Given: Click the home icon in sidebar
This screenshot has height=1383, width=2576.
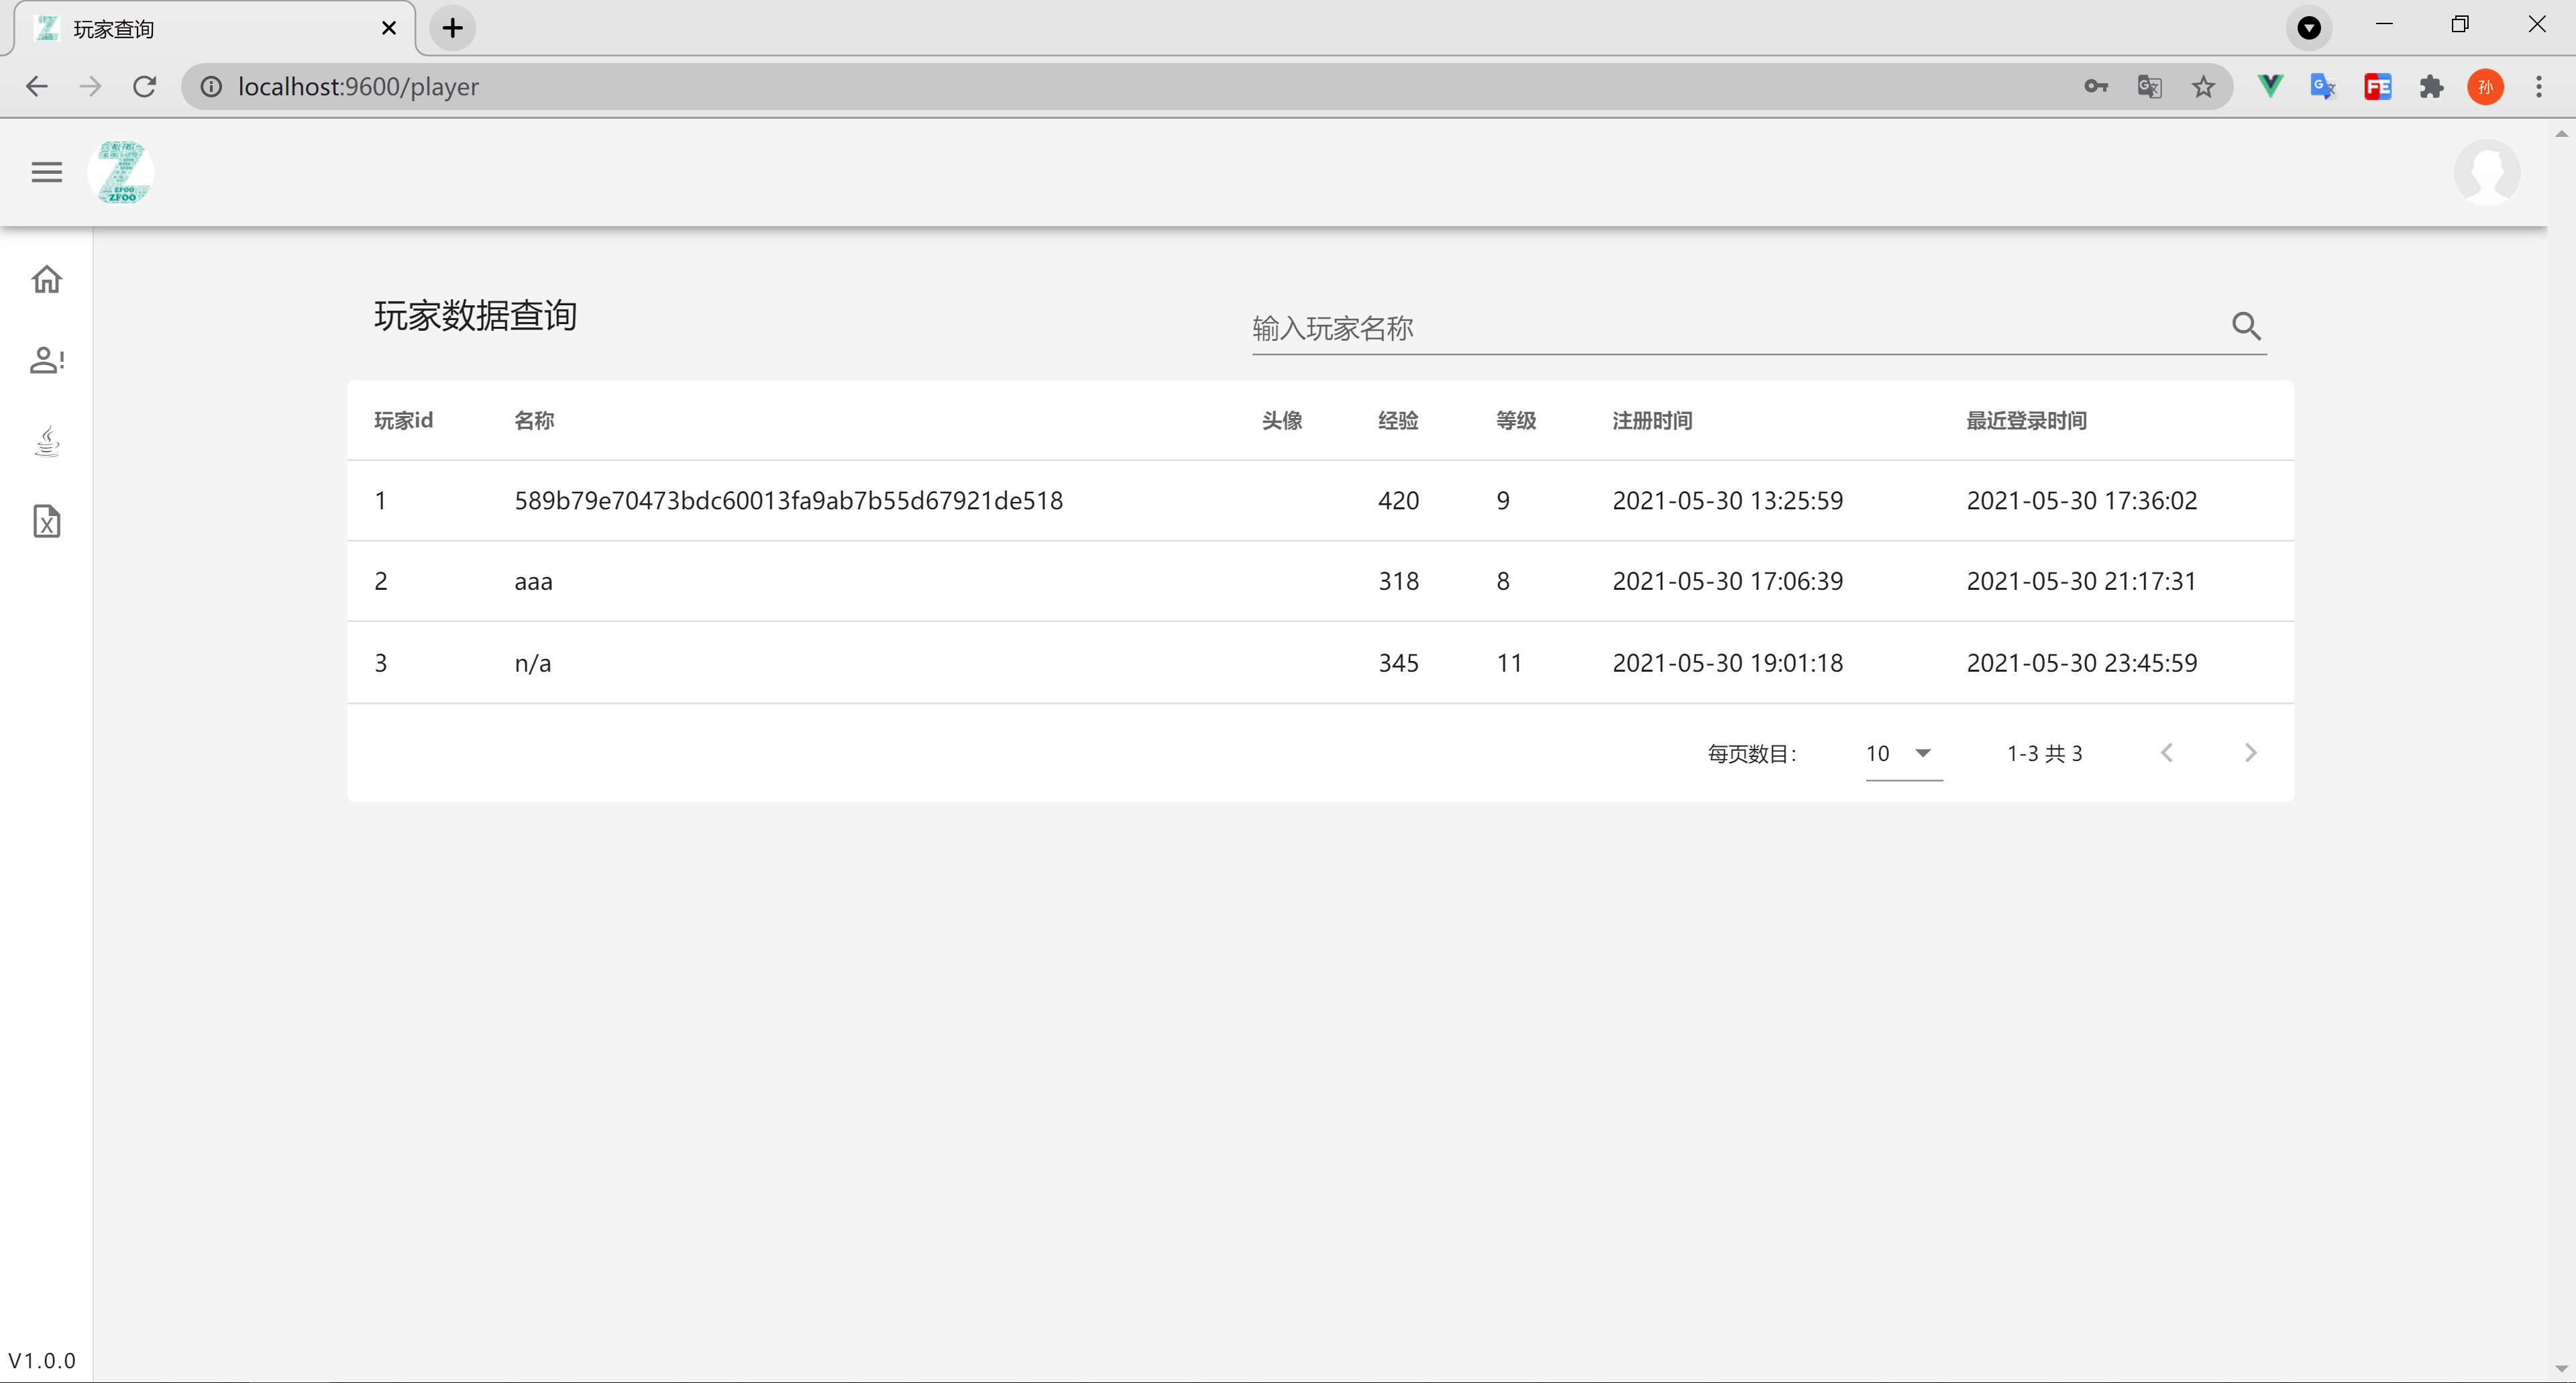Looking at the screenshot, I should coord(46,279).
